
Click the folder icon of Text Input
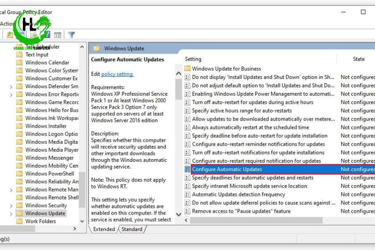[19, 54]
